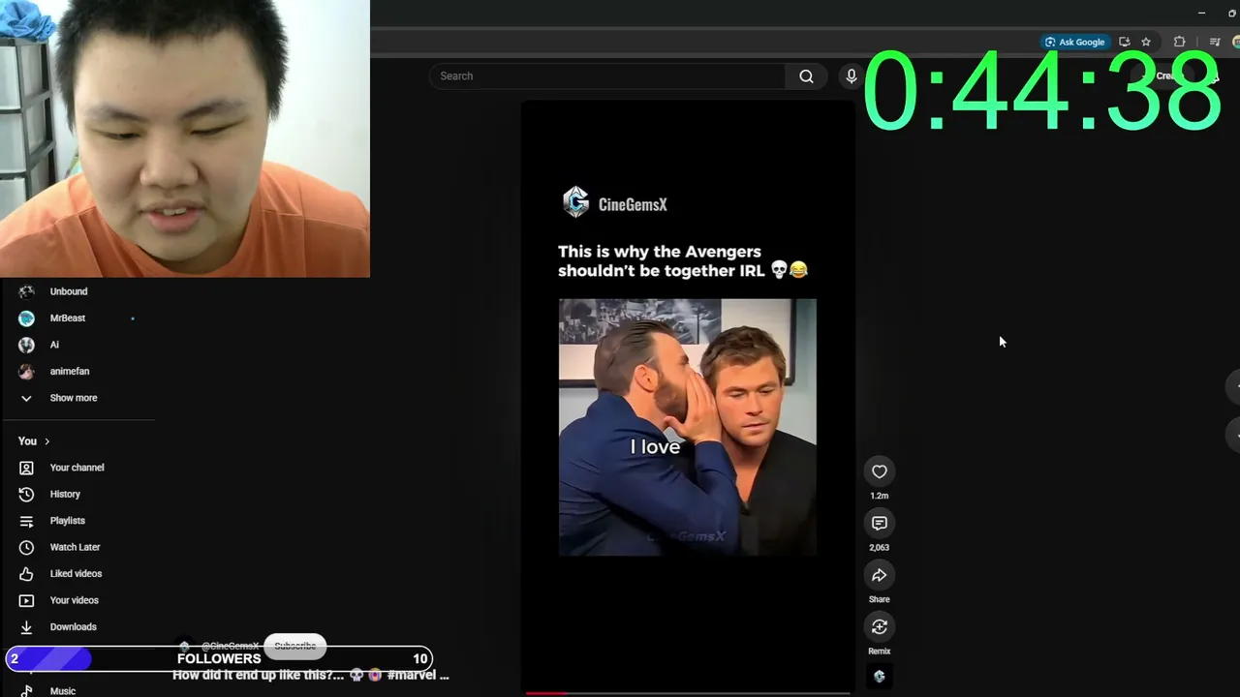The height and width of the screenshot is (697, 1240).
Task: Pause the Avengers Short video
Action: coord(688,397)
